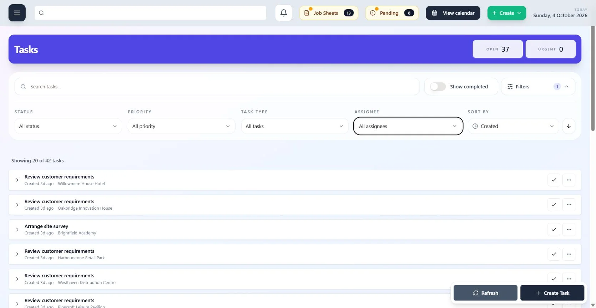Open the All priority dropdown
This screenshot has width=596, height=308.
pyautogui.click(x=181, y=126)
